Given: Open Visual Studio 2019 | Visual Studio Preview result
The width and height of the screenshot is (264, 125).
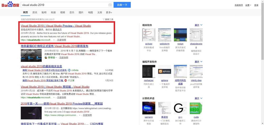Looking at the screenshot, I should (56, 26).
